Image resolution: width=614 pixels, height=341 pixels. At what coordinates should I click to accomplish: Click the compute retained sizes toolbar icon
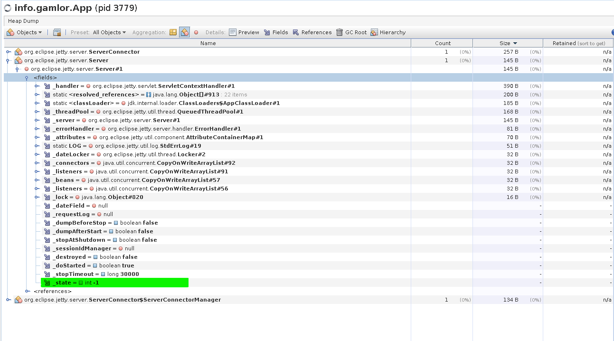click(x=57, y=32)
